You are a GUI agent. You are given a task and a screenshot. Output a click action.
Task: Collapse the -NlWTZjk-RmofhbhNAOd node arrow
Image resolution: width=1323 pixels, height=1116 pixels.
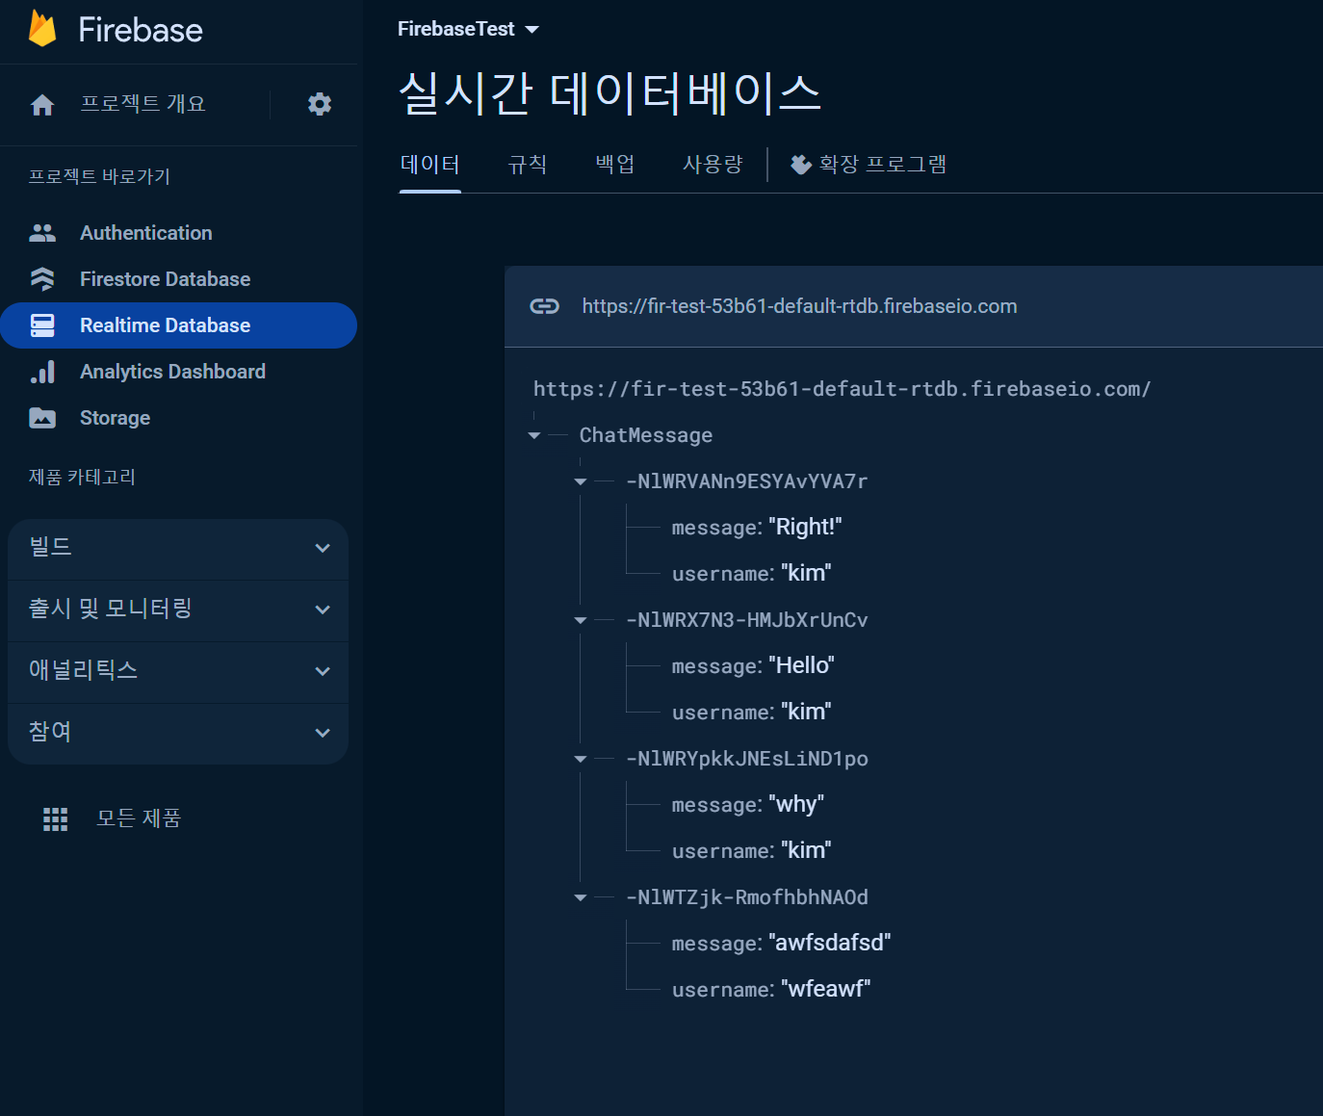click(581, 898)
